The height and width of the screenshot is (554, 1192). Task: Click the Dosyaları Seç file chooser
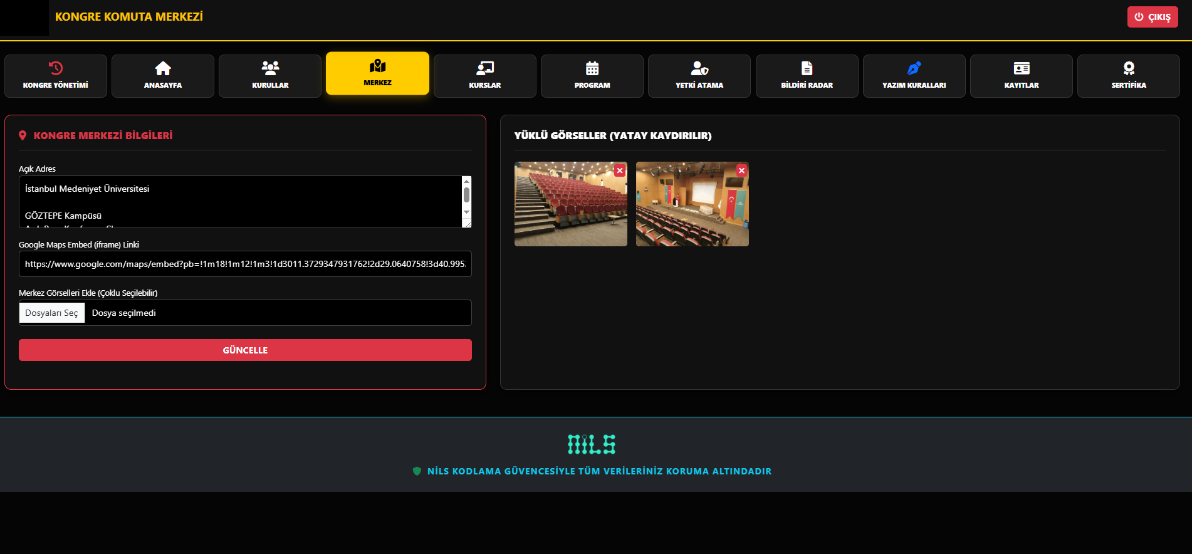(52, 313)
